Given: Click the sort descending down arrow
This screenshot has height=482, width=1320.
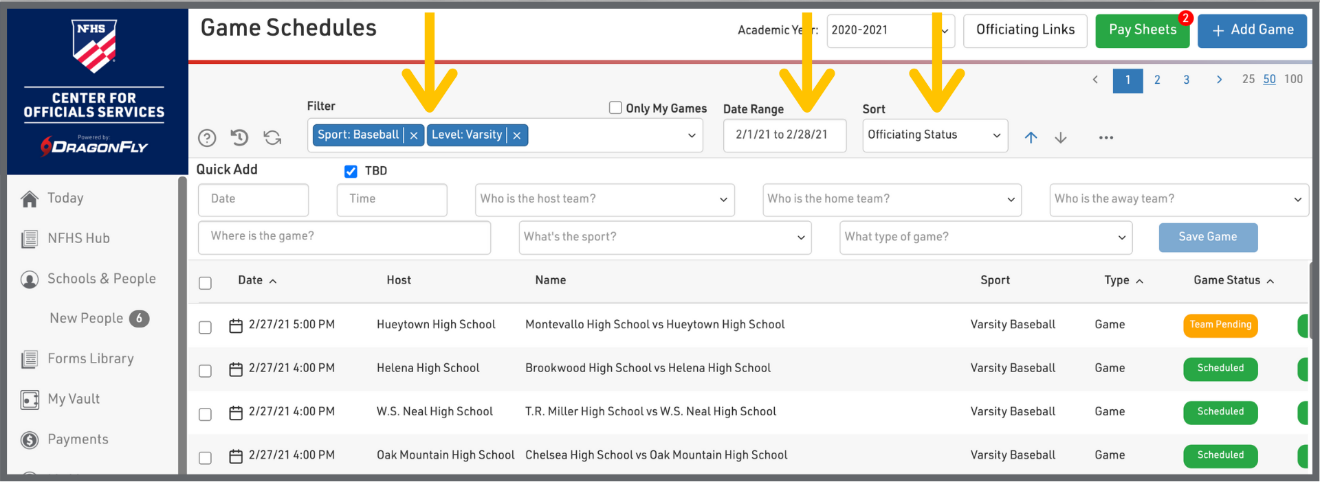Looking at the screenshot, I should tap(1061, 137).
